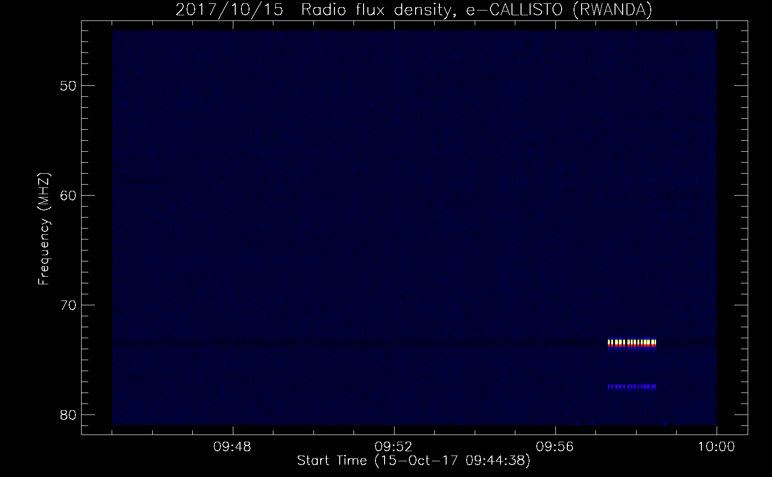The height and width of the screenshot is (477, 772).
Task: Click the faint blue burst near 77 MHz
Action: [x=632, y=386]
